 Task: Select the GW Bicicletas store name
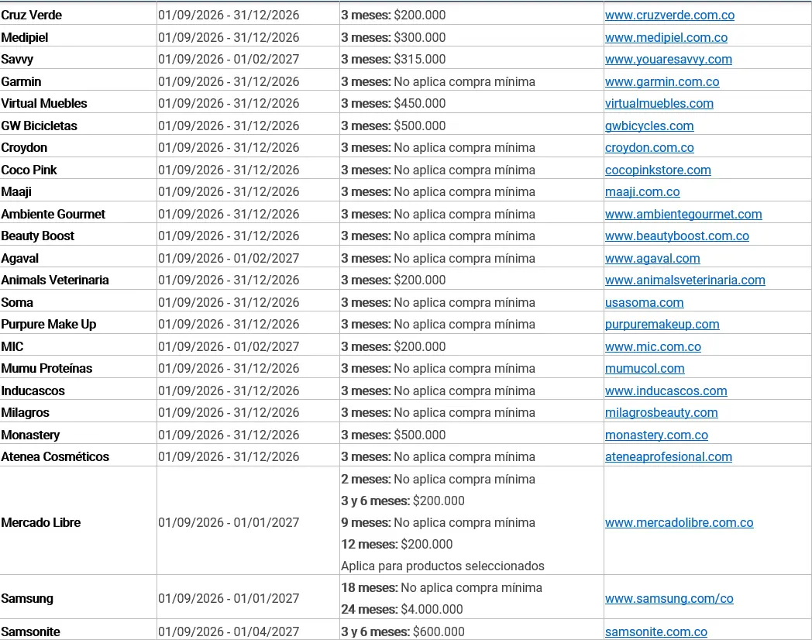39,126
